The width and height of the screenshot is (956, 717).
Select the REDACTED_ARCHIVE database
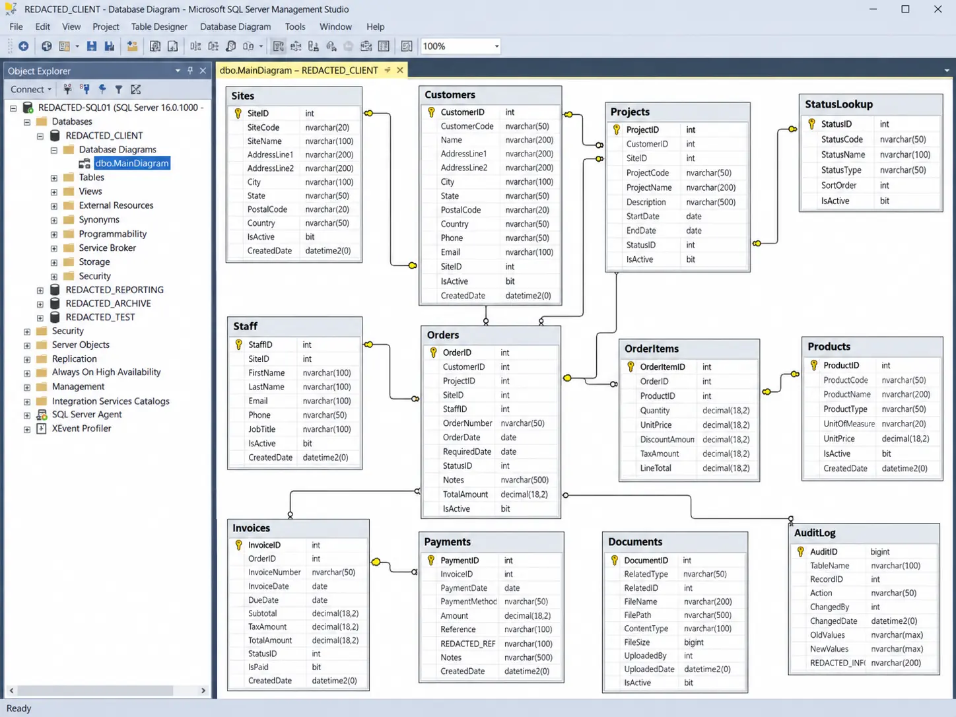[108, 304]
